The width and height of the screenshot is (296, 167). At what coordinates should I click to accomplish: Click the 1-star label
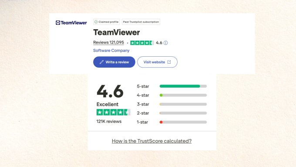(142, 122)
